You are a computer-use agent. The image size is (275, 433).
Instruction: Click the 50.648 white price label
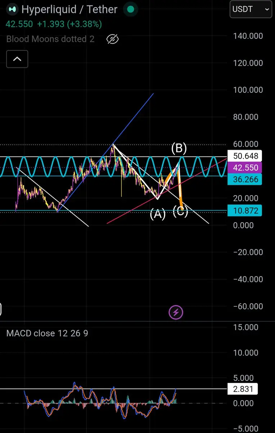(245, 156)
